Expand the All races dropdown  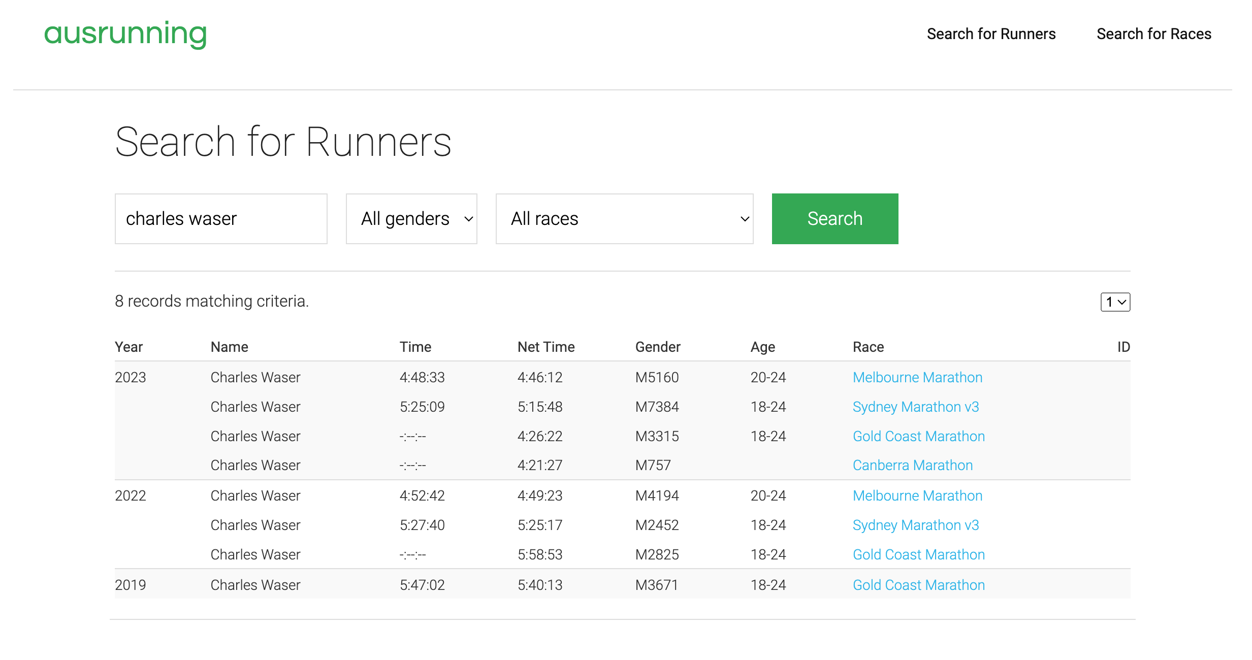[624, 219]
